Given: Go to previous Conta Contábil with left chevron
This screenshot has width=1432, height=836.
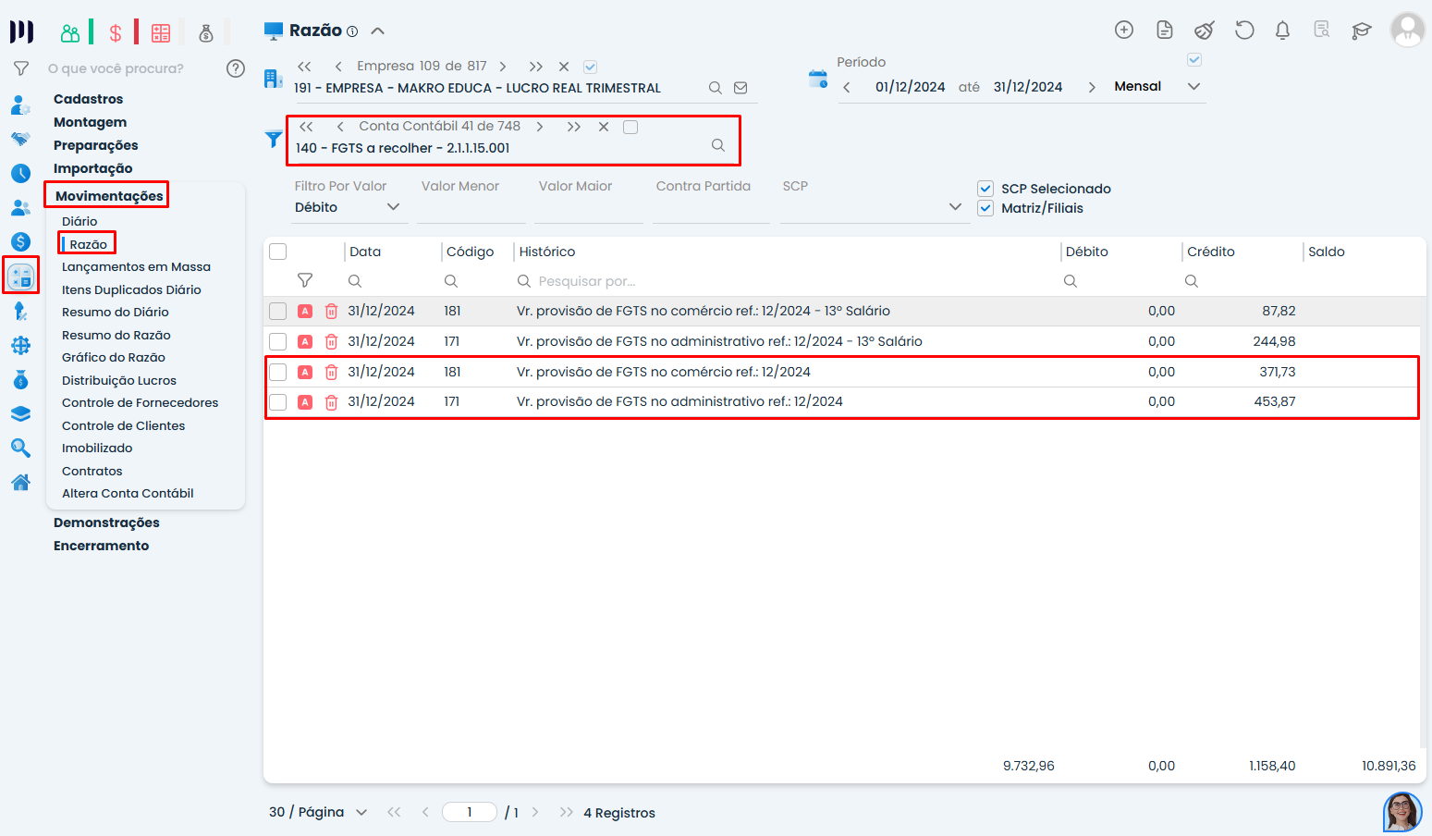Looking at the screenshot, I should tap(340, 127).
